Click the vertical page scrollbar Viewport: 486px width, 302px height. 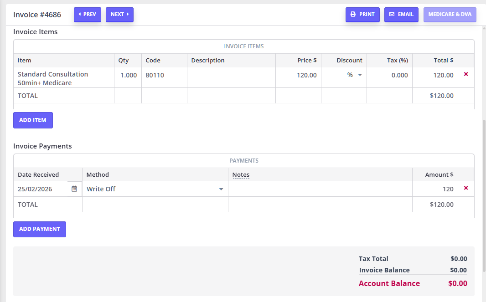click(483, 182)
